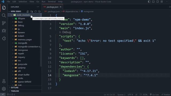Close the package.json editor tab

(61, 7)
